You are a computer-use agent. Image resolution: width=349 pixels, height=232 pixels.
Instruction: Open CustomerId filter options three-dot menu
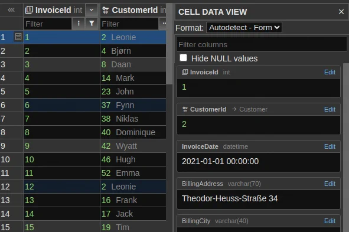[x=164, y=24]
